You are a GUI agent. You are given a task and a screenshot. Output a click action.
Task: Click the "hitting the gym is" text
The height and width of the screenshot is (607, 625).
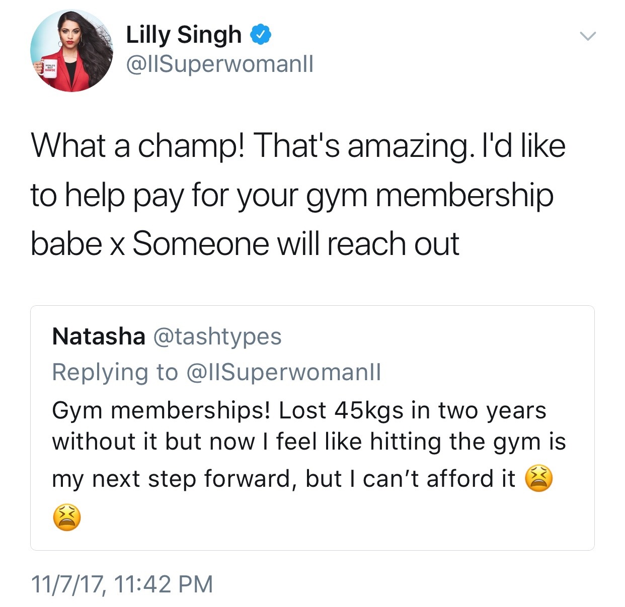[x=468, y=442]
